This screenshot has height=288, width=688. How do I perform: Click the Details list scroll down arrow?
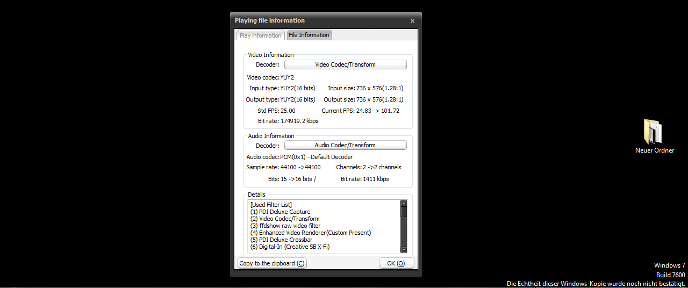pos(404,249)
